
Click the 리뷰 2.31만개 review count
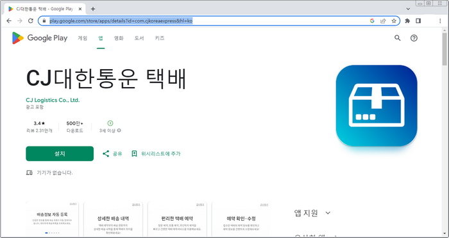pos(39,131)
